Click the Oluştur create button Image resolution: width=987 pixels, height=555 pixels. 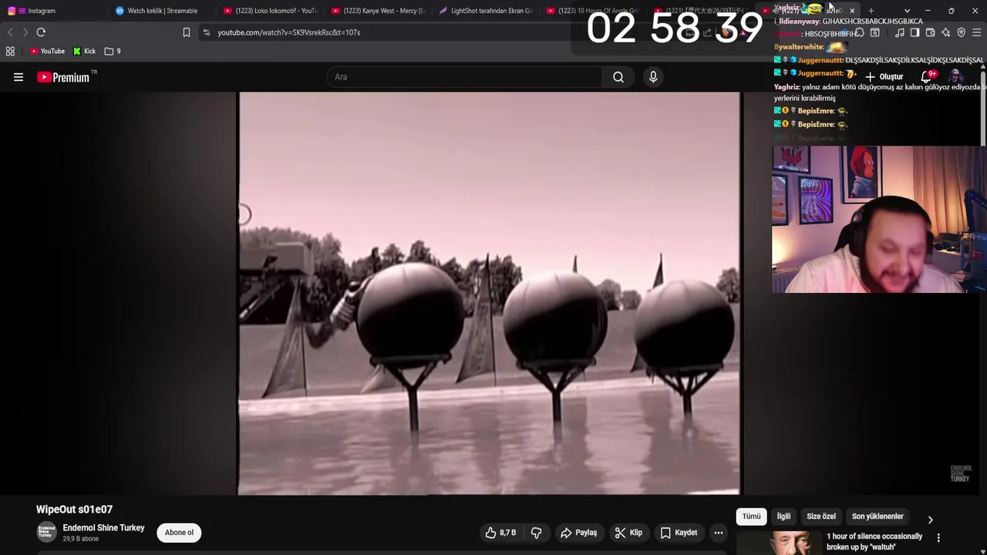click(884, 77)
